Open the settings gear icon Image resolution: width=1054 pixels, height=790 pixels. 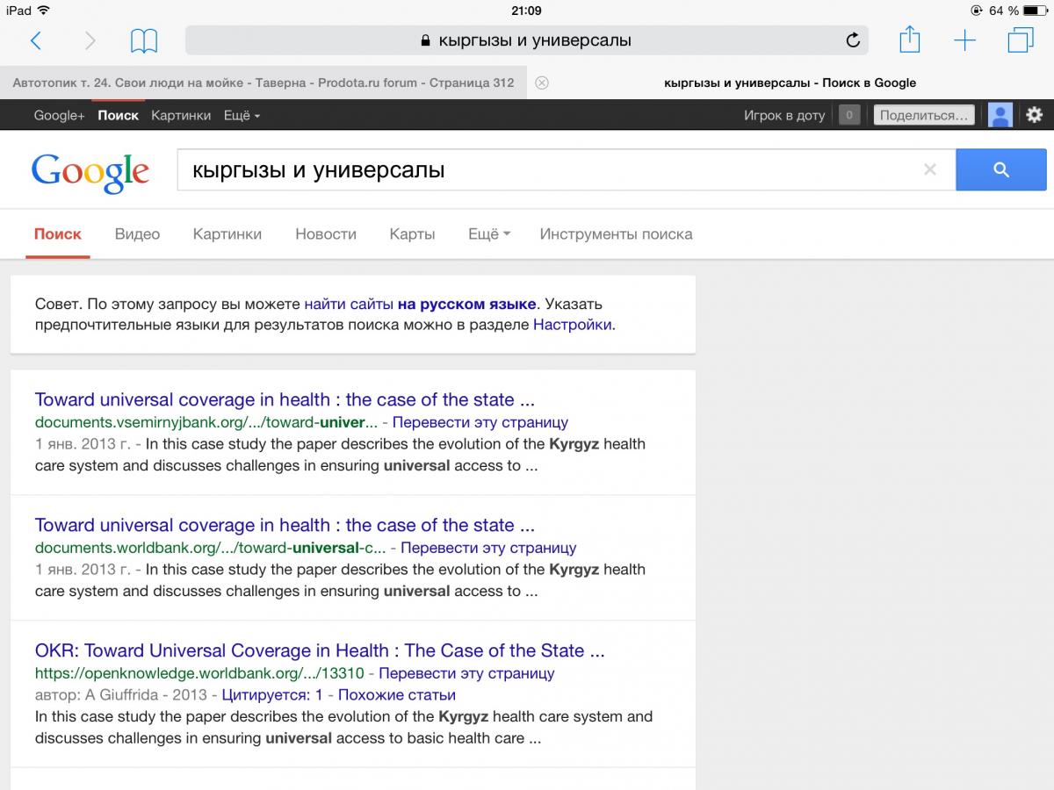coord(1034,115)
